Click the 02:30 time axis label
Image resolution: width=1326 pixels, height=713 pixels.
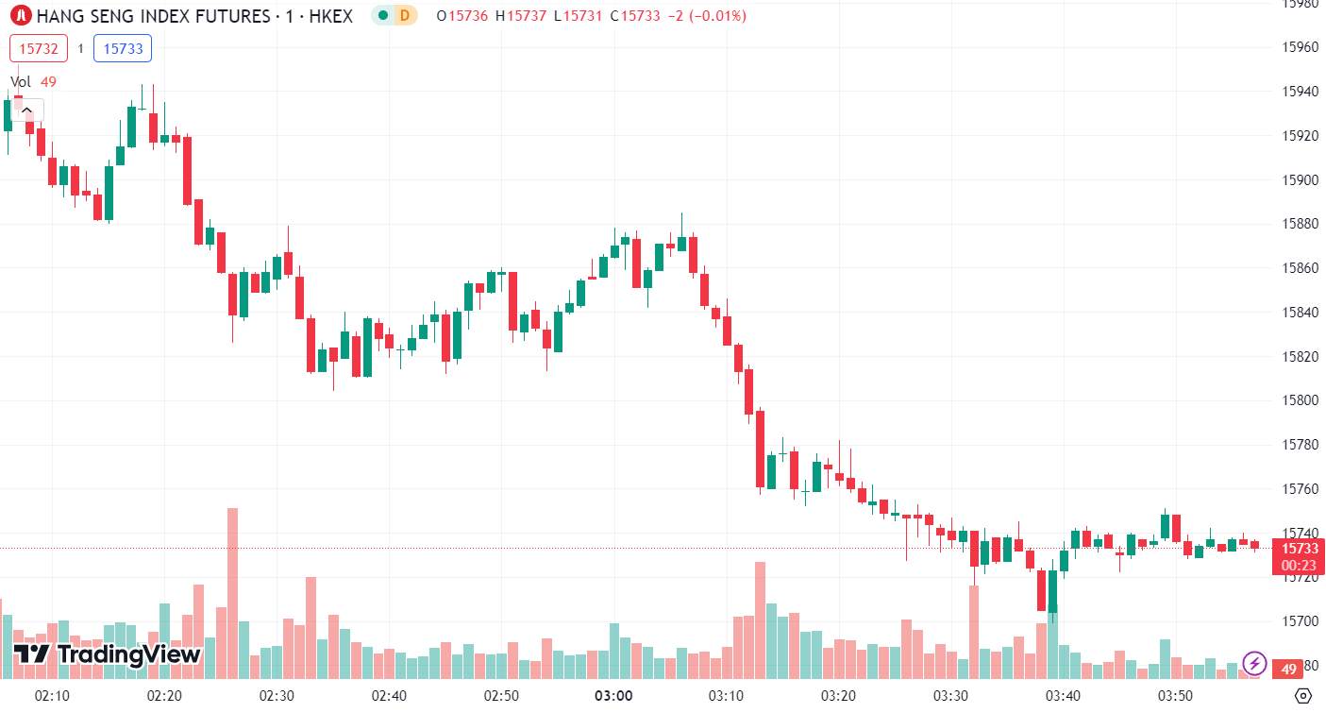point(276,696)
